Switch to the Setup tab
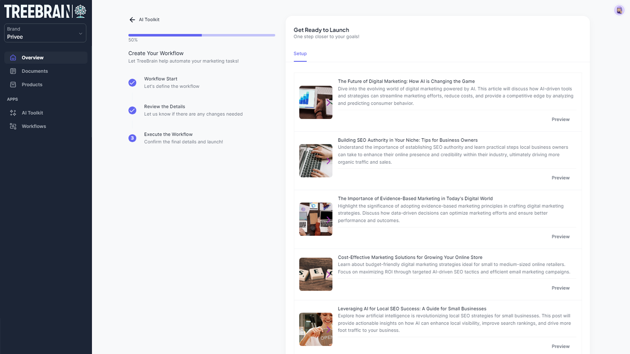 (300, 54)
